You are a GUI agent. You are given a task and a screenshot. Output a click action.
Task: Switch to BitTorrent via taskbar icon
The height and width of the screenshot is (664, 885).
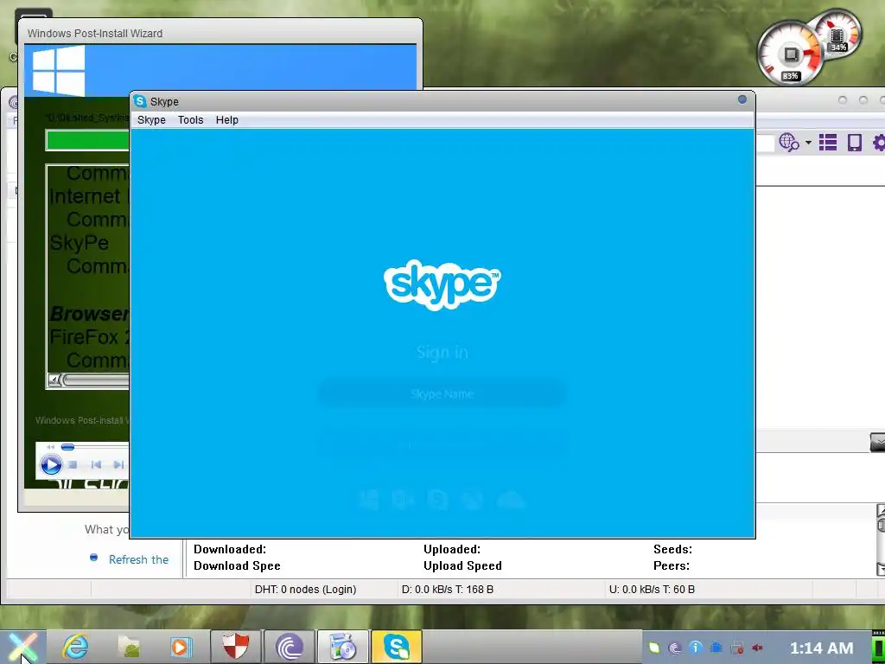(289, 647)
